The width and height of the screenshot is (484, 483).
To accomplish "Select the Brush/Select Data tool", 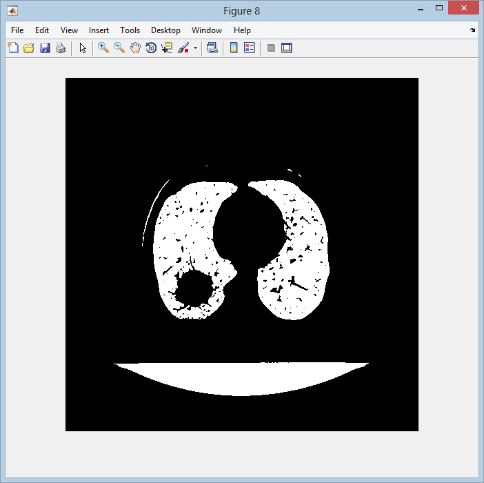I will pyautogui.click(x=183, y=48).
